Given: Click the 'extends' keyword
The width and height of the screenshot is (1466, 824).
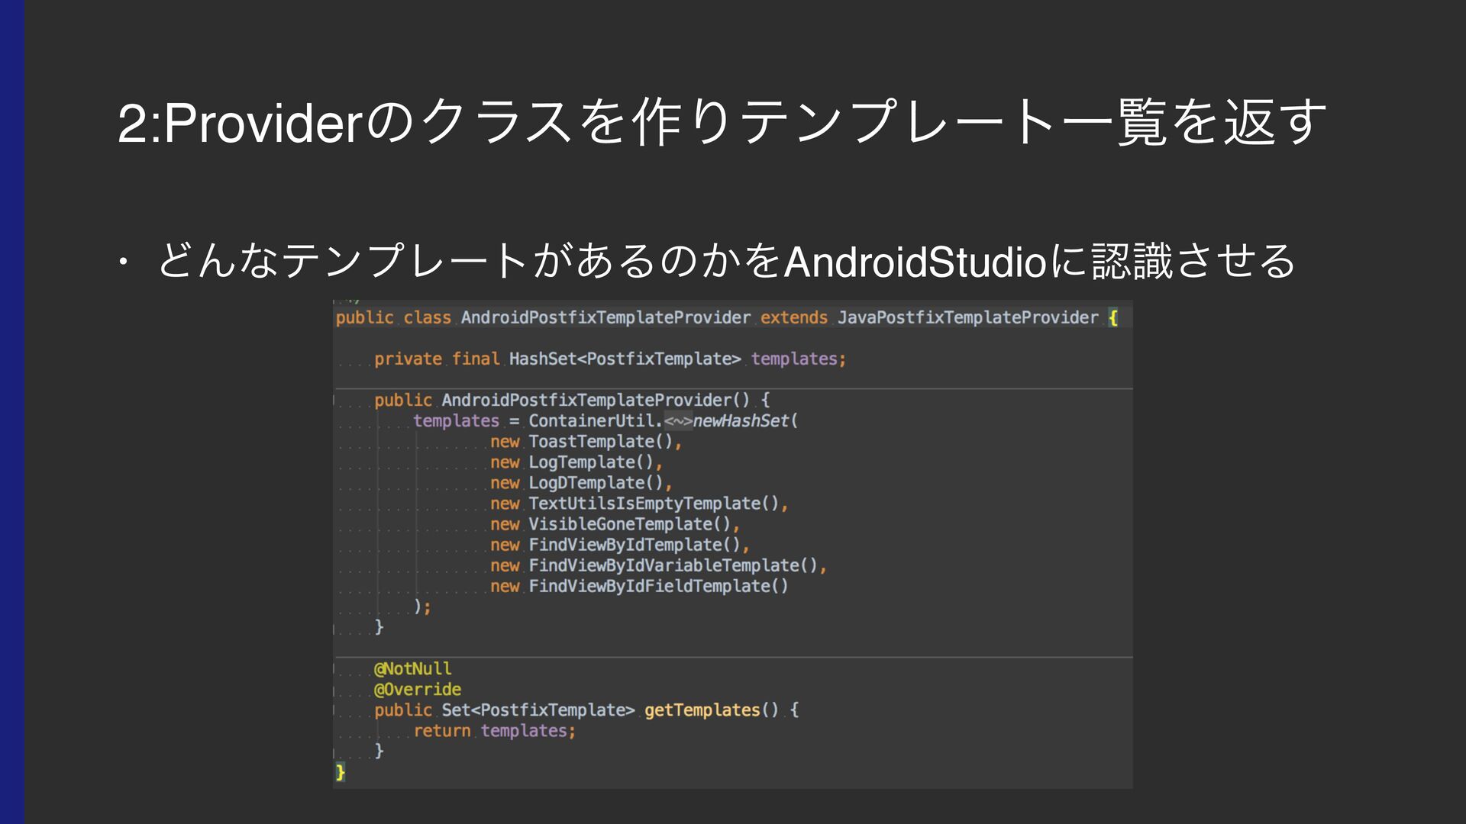Looking at the screenshot, I should tap(793, 317).
